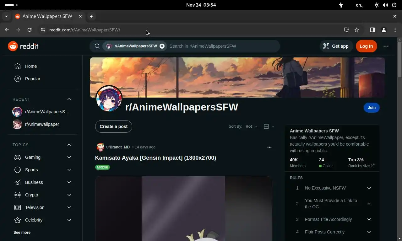Click the Log In button
402x241 pixels.
(366, 46)
